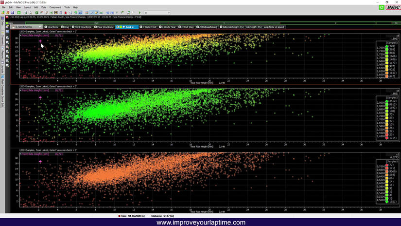The width and height of the screenshot is (401, 226).
Task: Click the magenta cross cursor in top chart
Action: (40, 41)
